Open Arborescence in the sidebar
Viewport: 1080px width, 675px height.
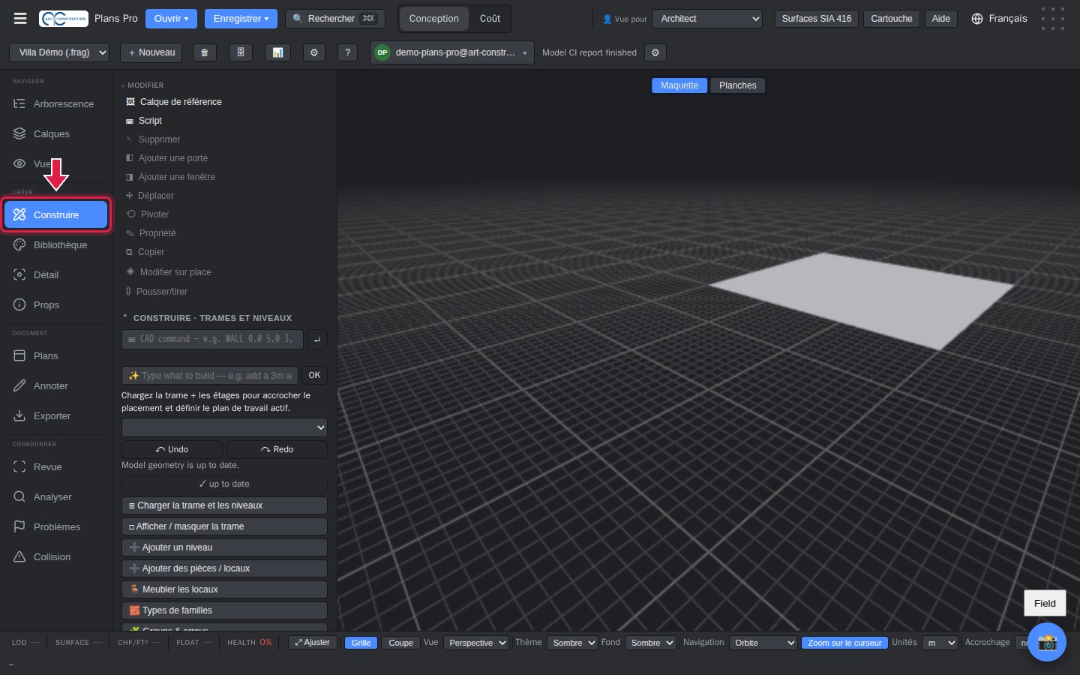click(x=55, y=104)
